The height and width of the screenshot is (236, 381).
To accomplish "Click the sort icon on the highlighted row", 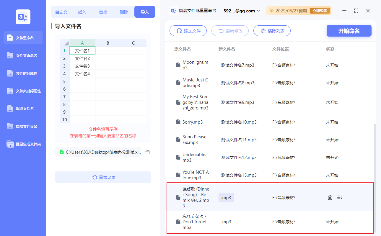I will click(339, 197).
